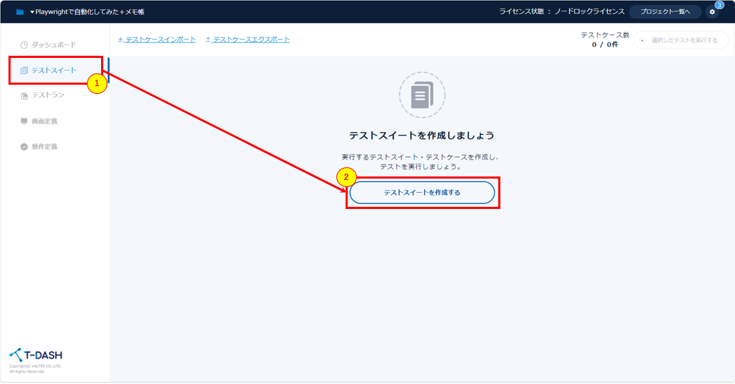Open 画面定義 in the sidebar

click(39, 121)
